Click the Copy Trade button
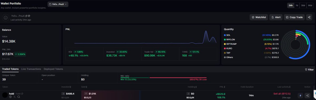 point(294,17)
